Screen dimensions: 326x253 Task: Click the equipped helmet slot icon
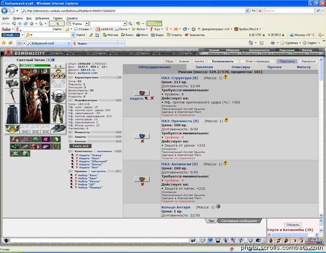12,71
